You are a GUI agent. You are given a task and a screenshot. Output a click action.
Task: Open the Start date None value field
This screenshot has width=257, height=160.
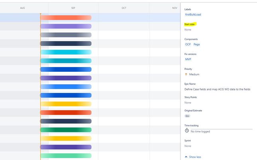188,30
